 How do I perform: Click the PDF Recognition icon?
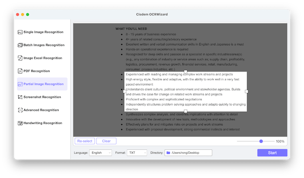[x=20, y=71]
